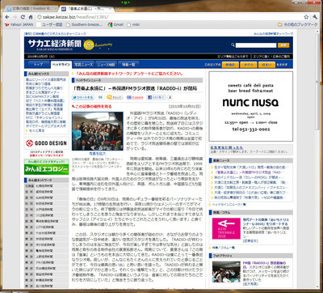Open the Southern-breeze bookmark
Screen dimensions: 323x293
84,24
